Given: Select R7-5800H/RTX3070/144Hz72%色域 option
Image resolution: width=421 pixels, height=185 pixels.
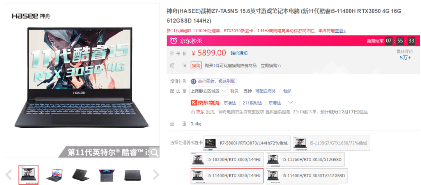Looking at the screenshot, I should pyautogui.click(x=247, y=143).
